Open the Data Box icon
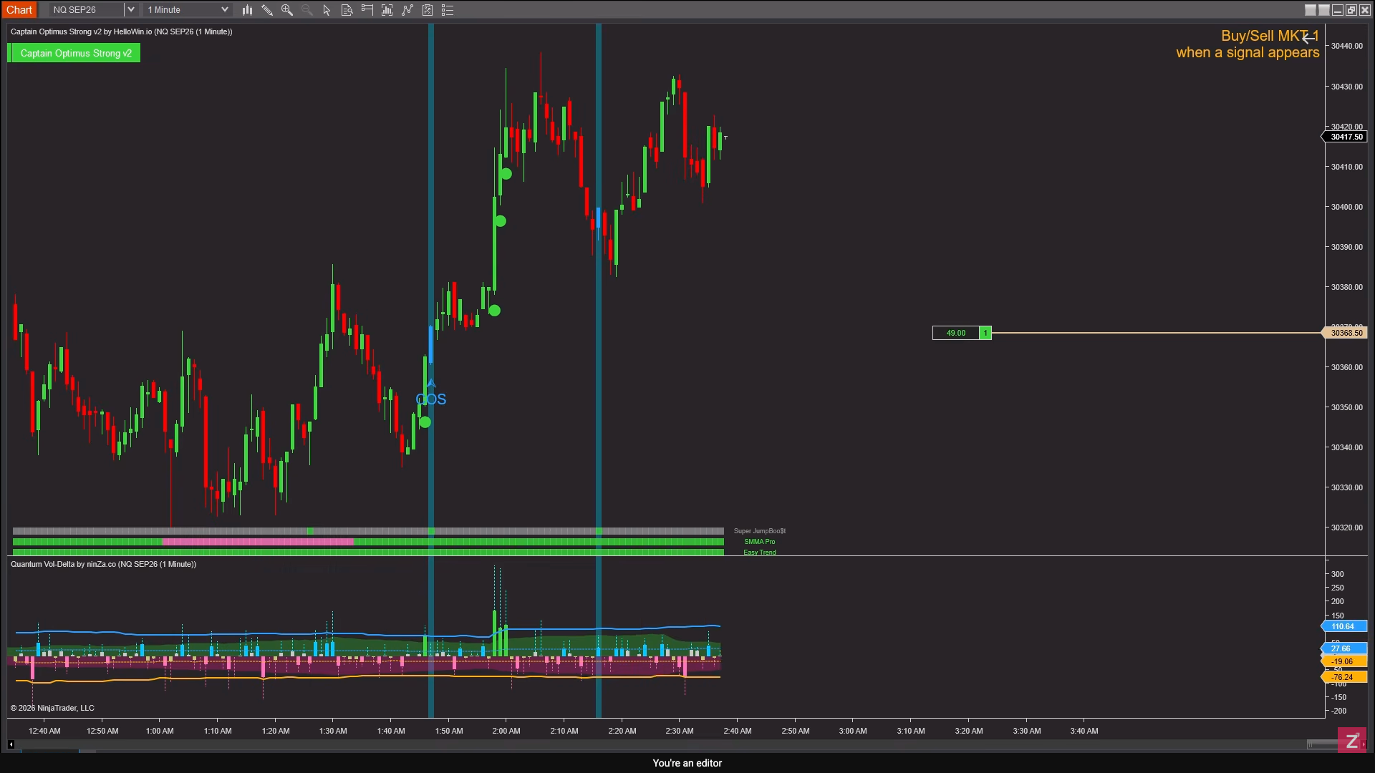The width and height of the screenshot is (1375, 773). [x=347, y=10]
